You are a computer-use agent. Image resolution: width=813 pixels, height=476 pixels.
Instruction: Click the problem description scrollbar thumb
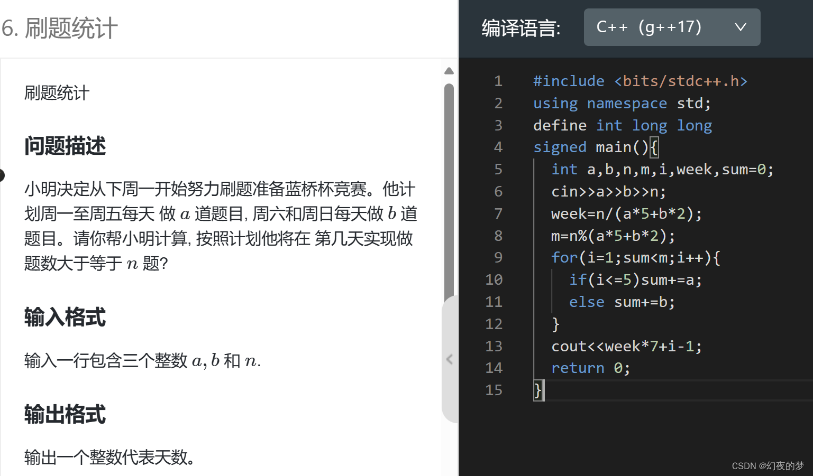tap(449, 193)
